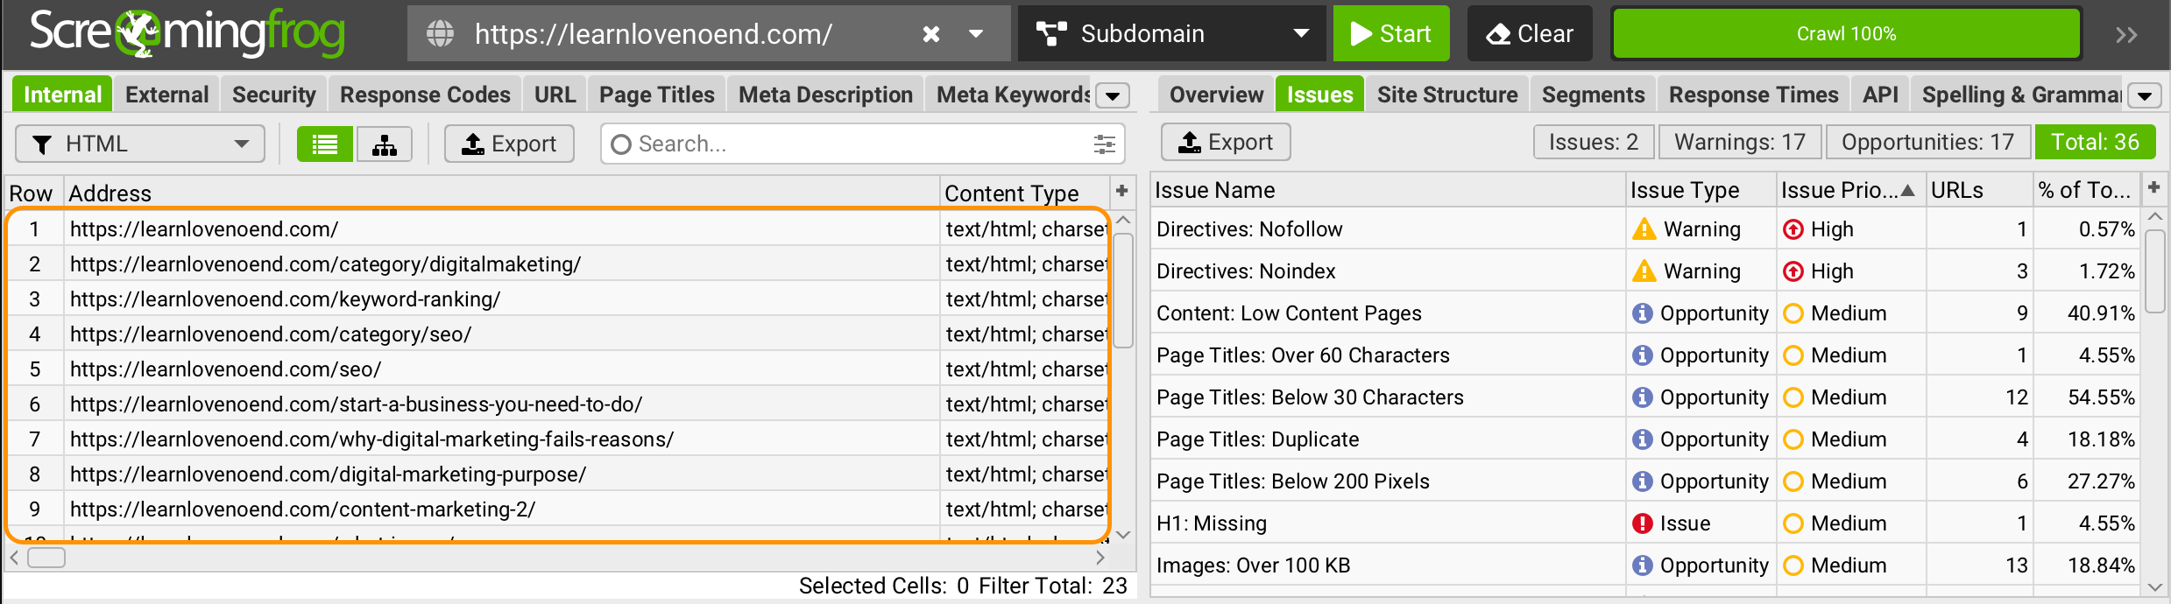Open the API tab
The image size is (2171, 604).
click(x=1880, y=95)
